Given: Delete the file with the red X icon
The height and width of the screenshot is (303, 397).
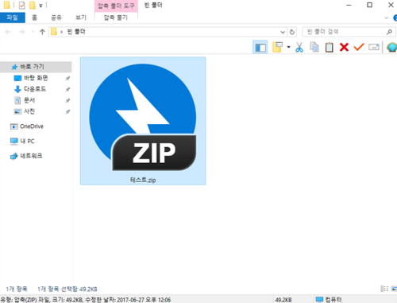Looking at the screenshot, I should pos(344,48).
